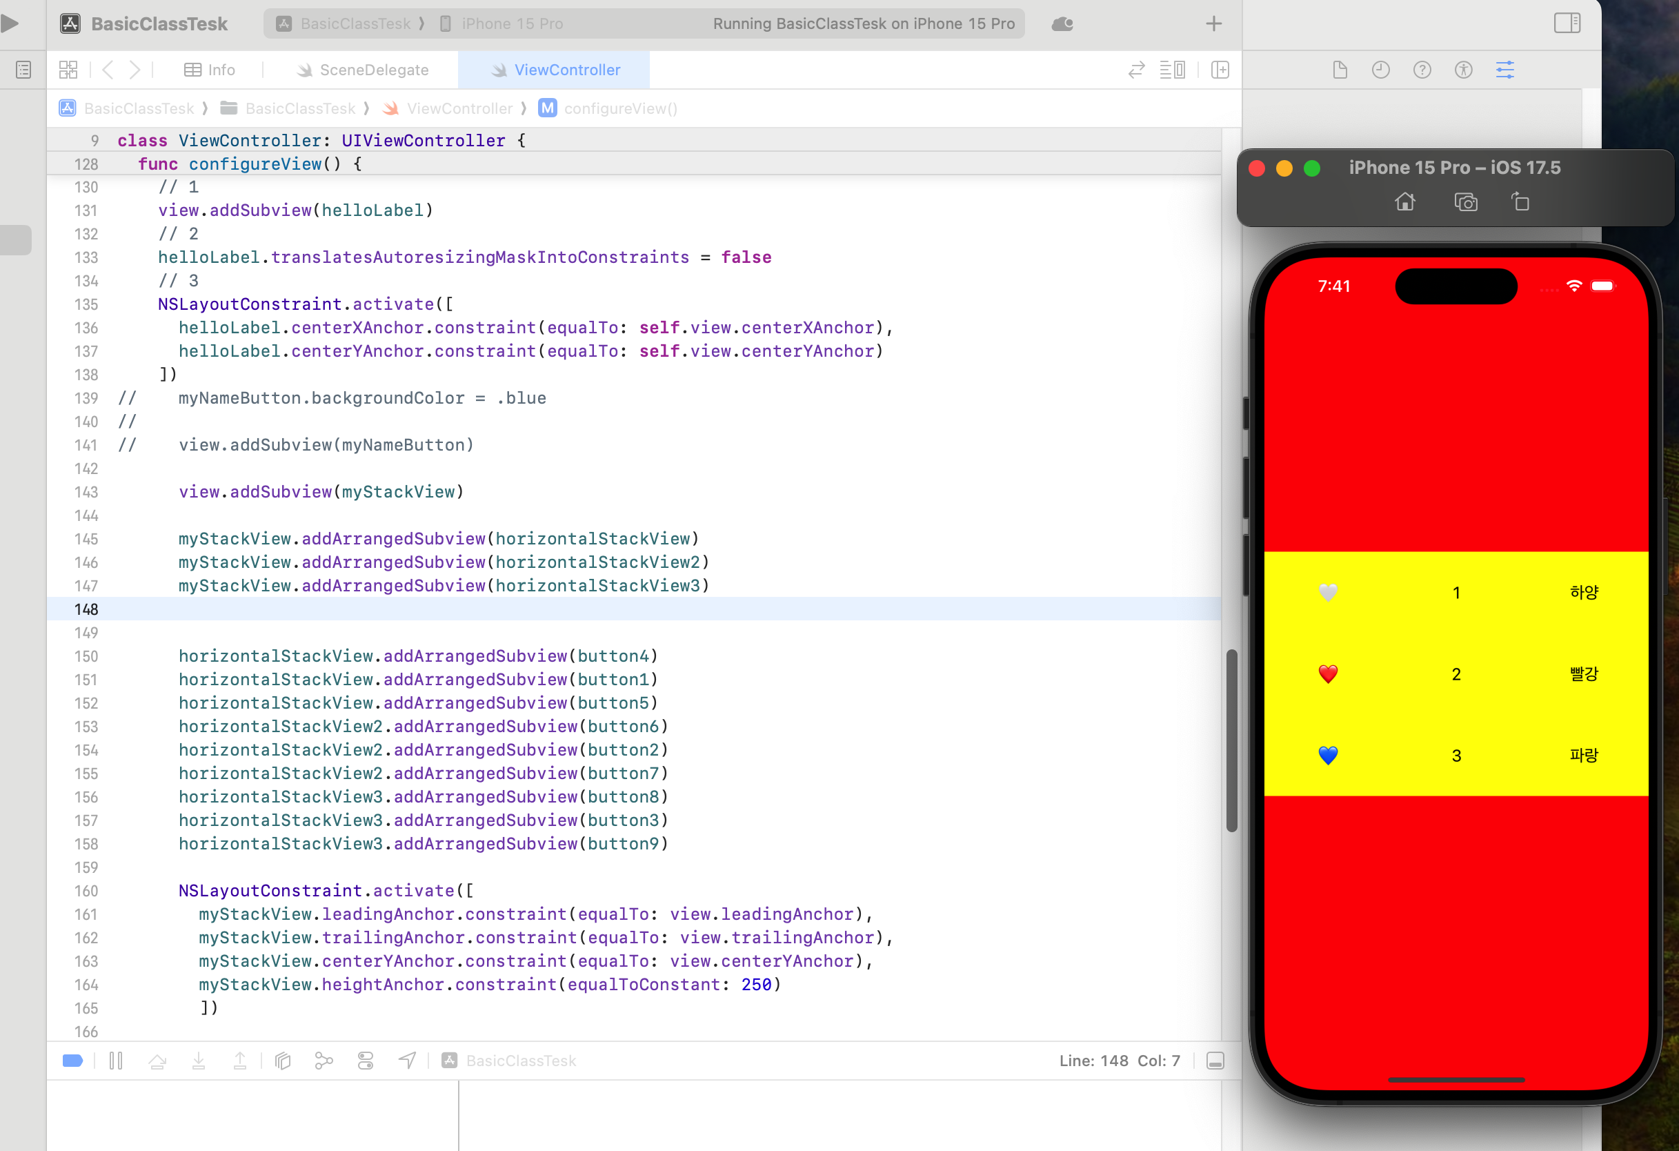Open the editor options lines menu
The width and height of the screenshot is (1679, 1151).
coord(1172,70)
